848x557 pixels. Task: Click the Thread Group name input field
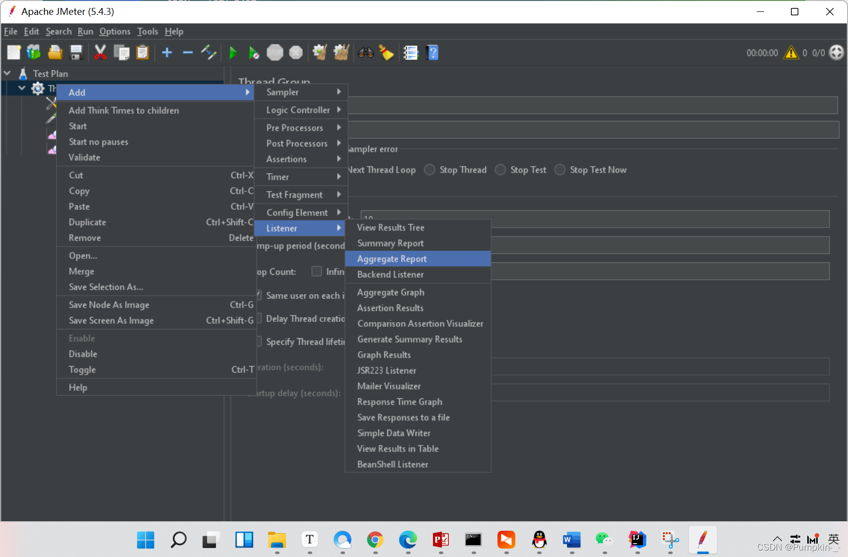coord(593,105)
